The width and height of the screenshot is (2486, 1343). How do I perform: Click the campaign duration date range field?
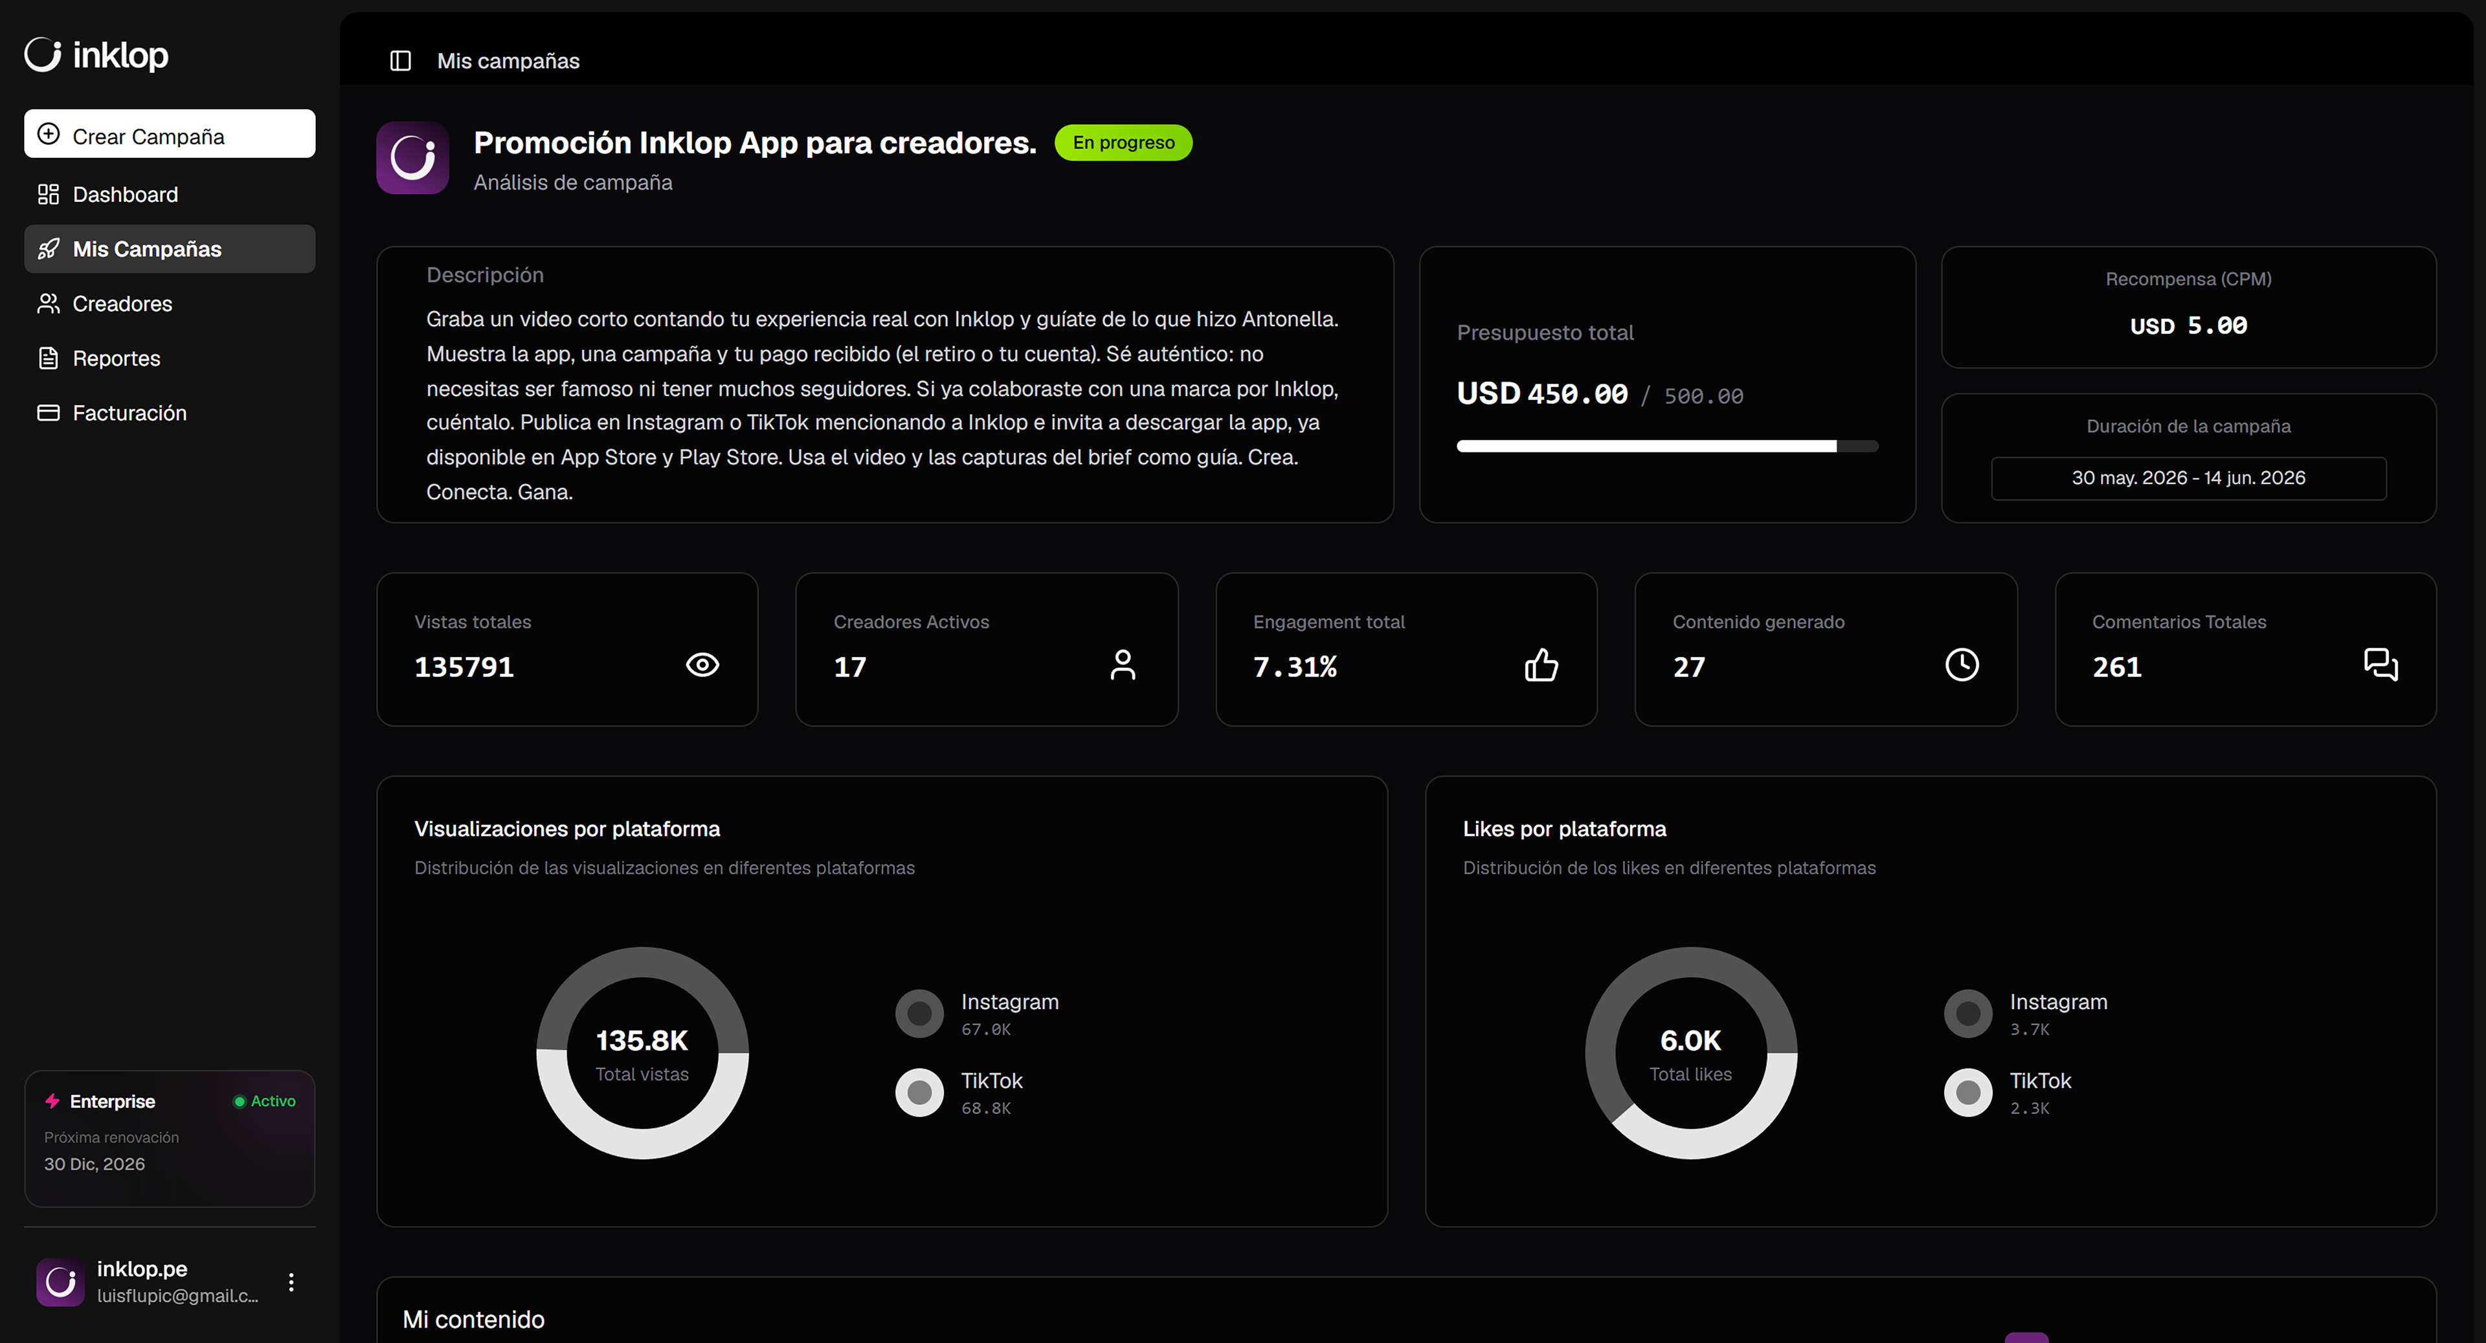click(x=2188, y=478)
